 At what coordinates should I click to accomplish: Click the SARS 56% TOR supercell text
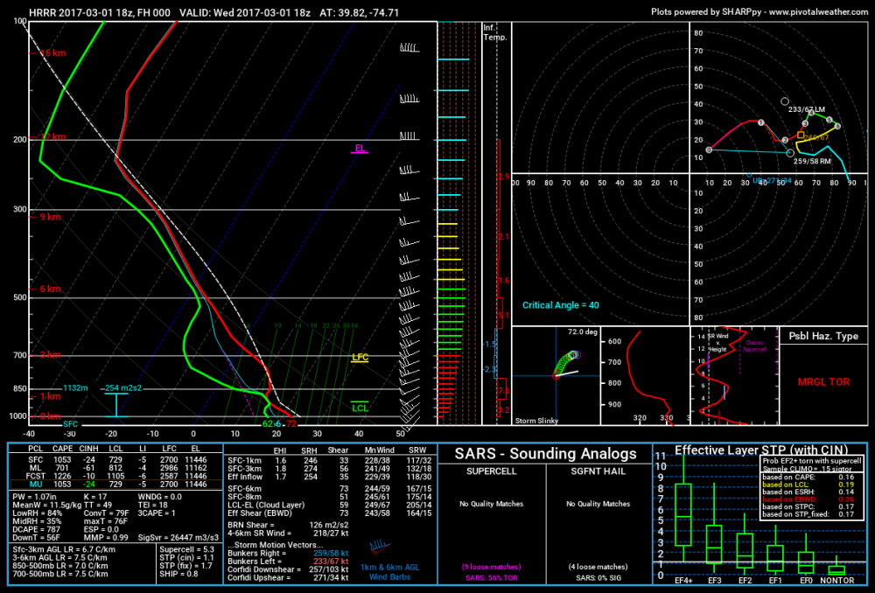click(x=492, y=578)
